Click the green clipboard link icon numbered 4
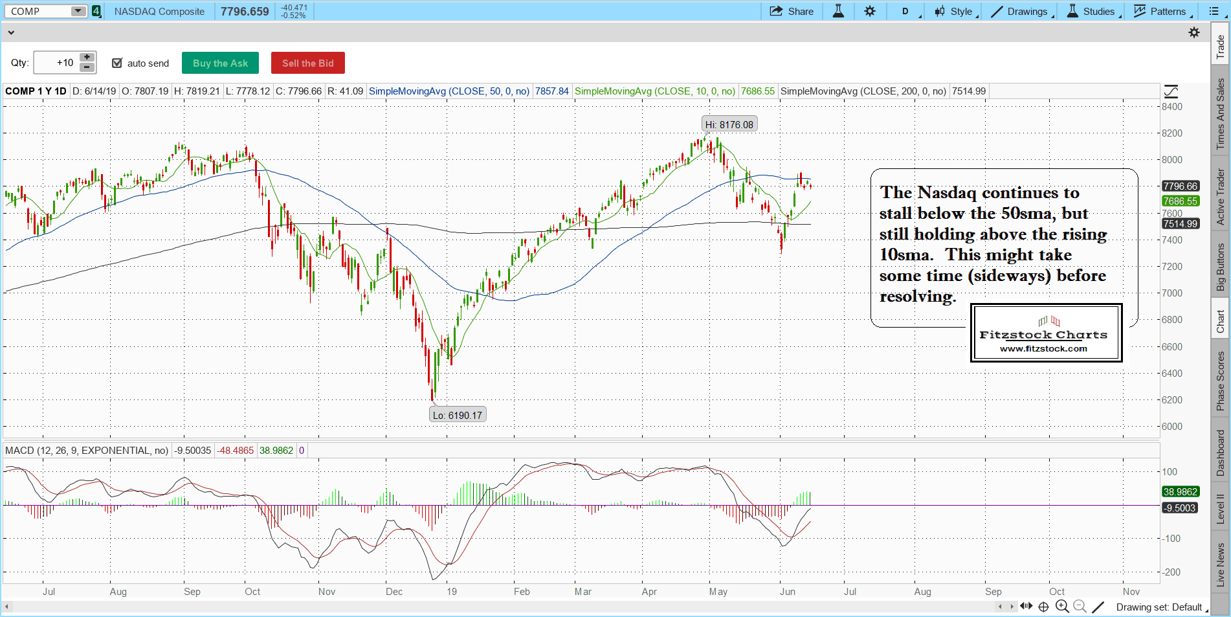1231x617 pixels. point(96,11)
